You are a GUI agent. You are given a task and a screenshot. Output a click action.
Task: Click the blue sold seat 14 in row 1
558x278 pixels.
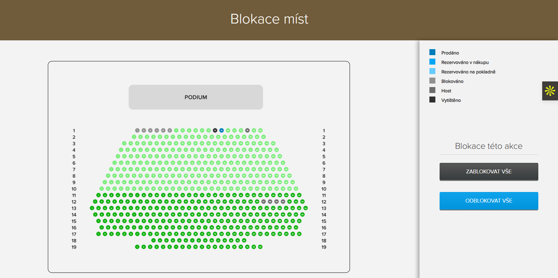pyautogui.click(x=221, y=130)
